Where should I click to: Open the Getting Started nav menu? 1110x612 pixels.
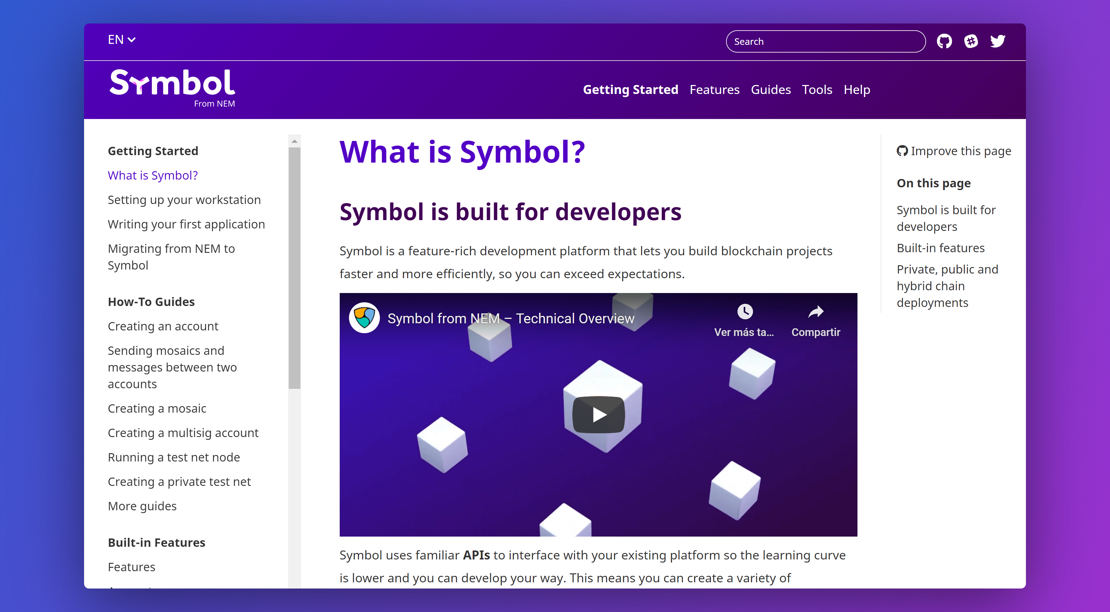pos(630,90)
